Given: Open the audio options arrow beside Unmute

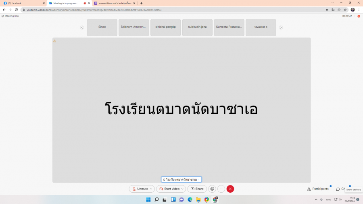Looking at the screenshot, I should click(x=152, y=189).
